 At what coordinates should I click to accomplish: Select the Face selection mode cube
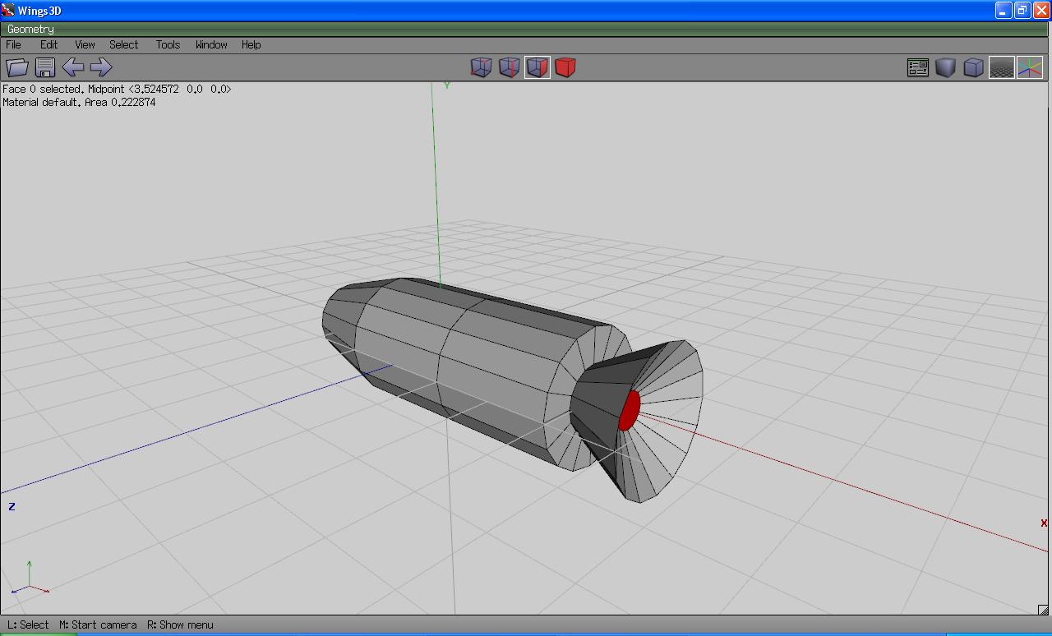pos(537,67)
